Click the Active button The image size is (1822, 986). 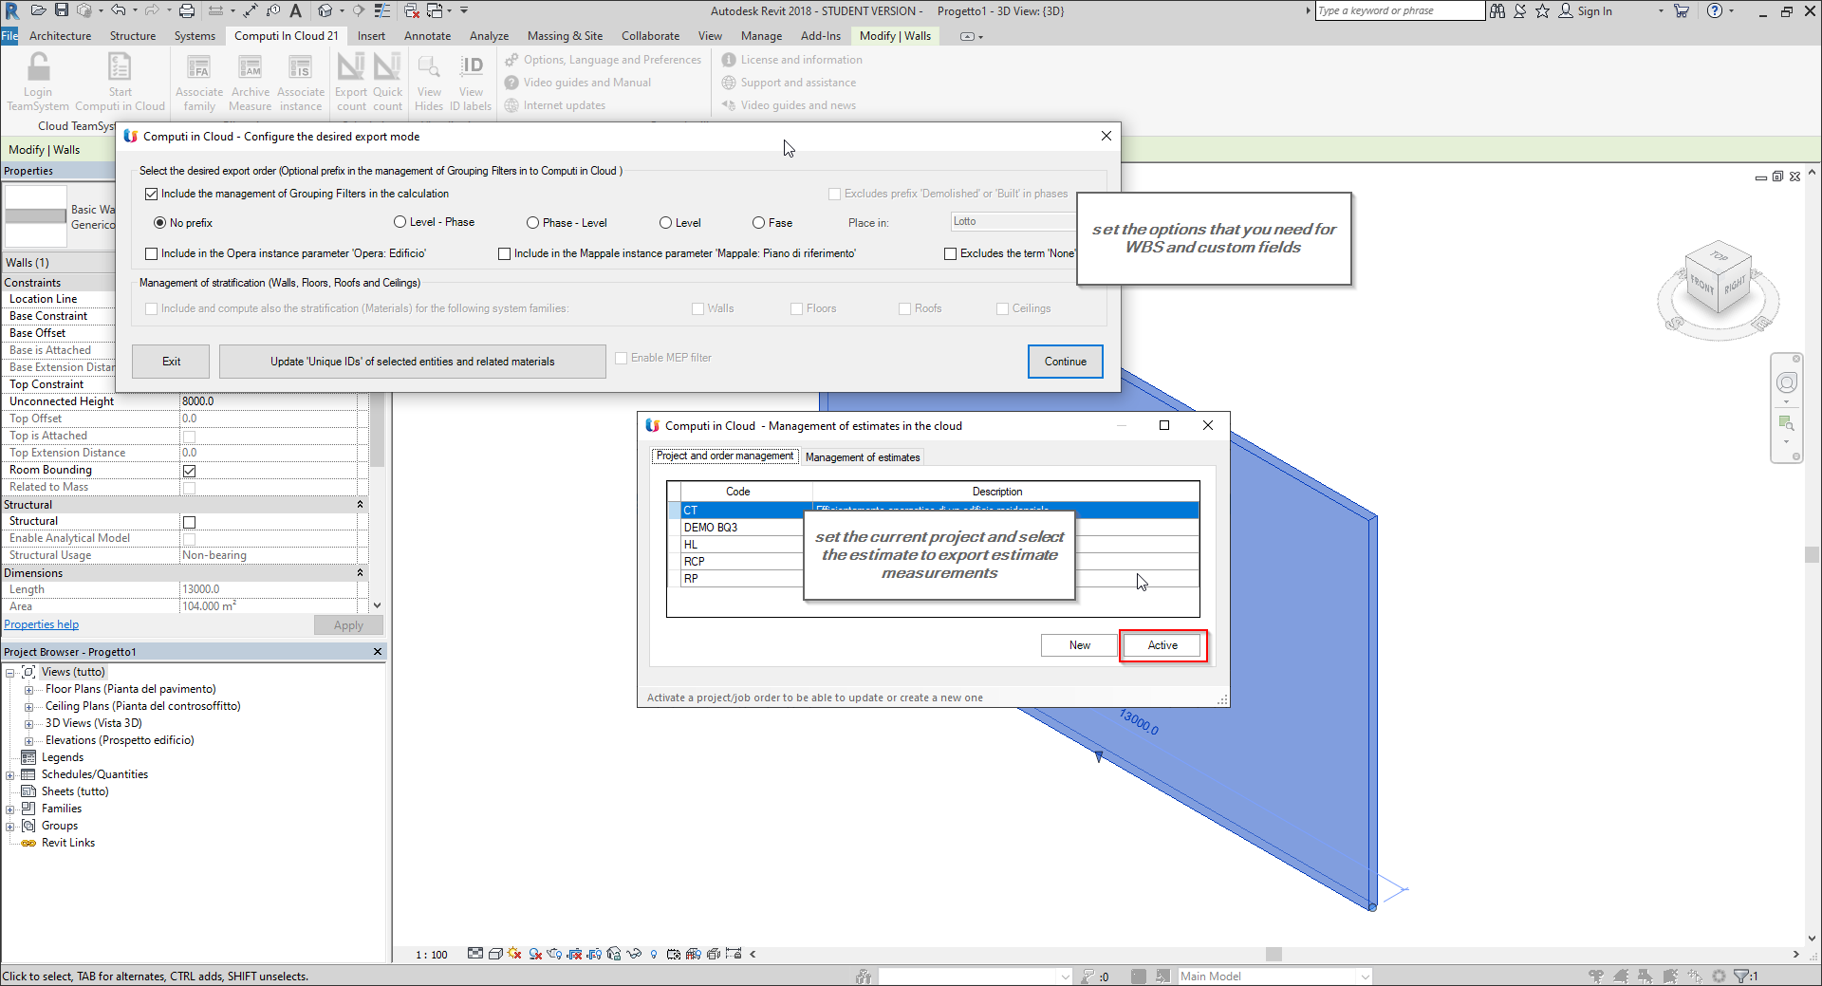point(1162,645)
